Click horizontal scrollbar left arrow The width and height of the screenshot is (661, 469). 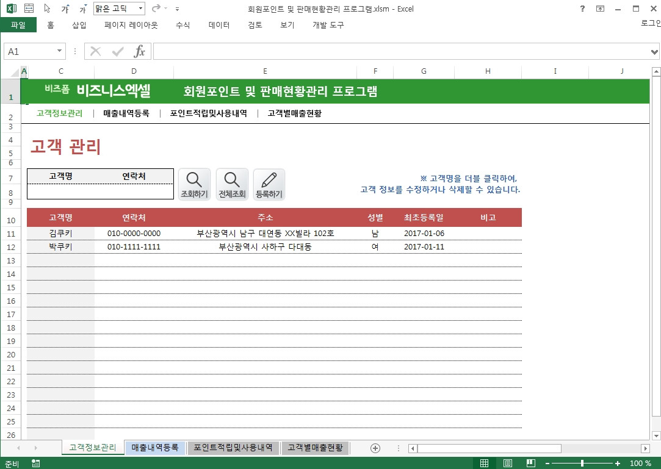[413, 448]
